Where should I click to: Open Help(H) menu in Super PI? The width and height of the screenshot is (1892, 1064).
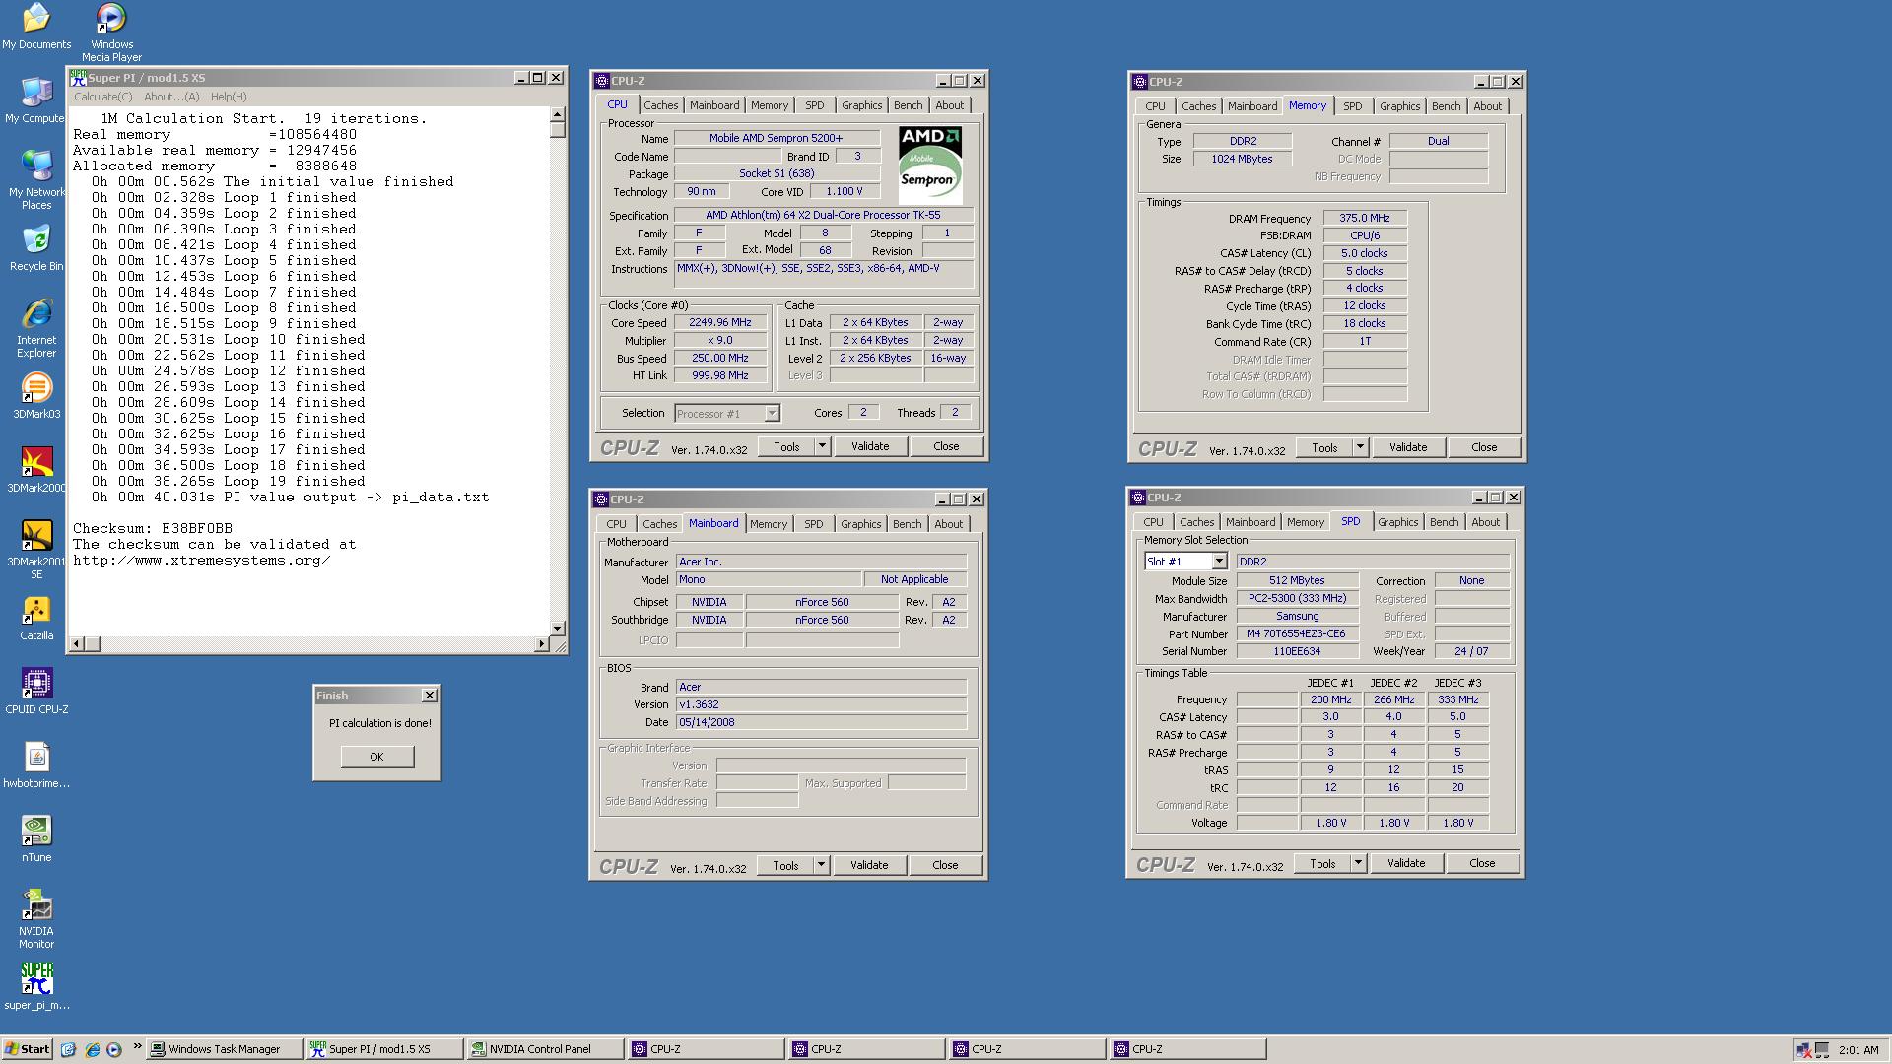click(229, 97)
